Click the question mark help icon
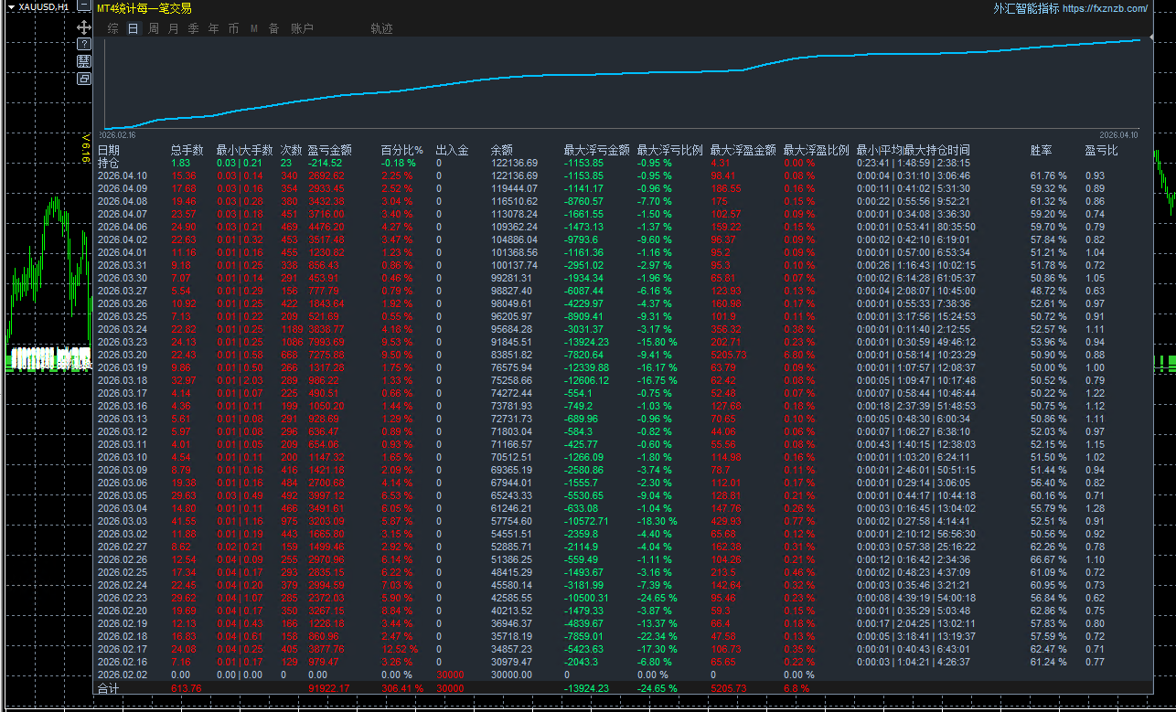This screenshot has width=1176, height=712. [84, 44]
